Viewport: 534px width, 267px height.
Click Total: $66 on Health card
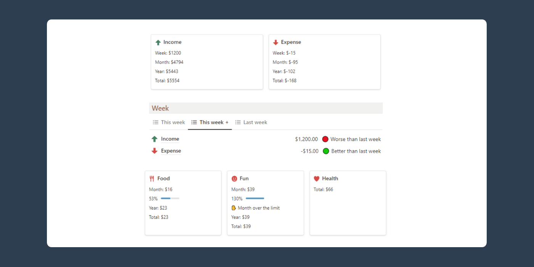click(x=323, y=190)
